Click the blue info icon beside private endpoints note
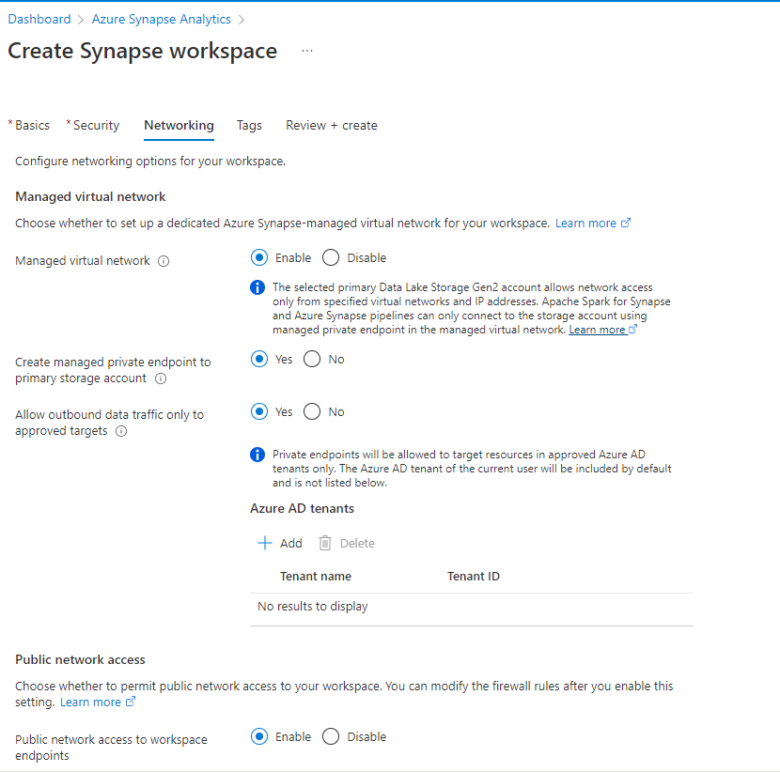 pyautogui.click(x=257, y=455)
